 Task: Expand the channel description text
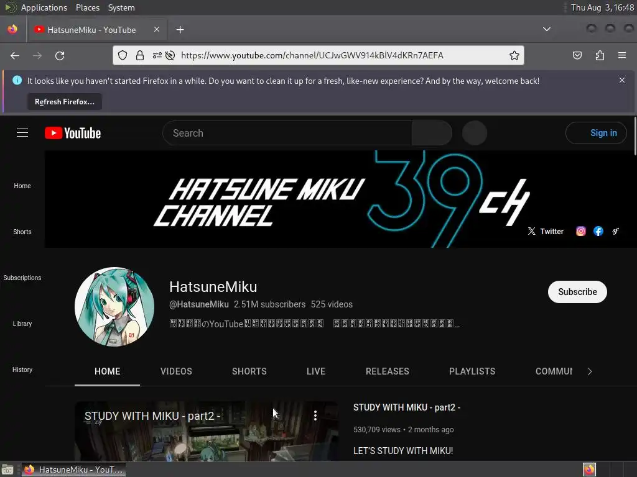(x=314, y=324)
